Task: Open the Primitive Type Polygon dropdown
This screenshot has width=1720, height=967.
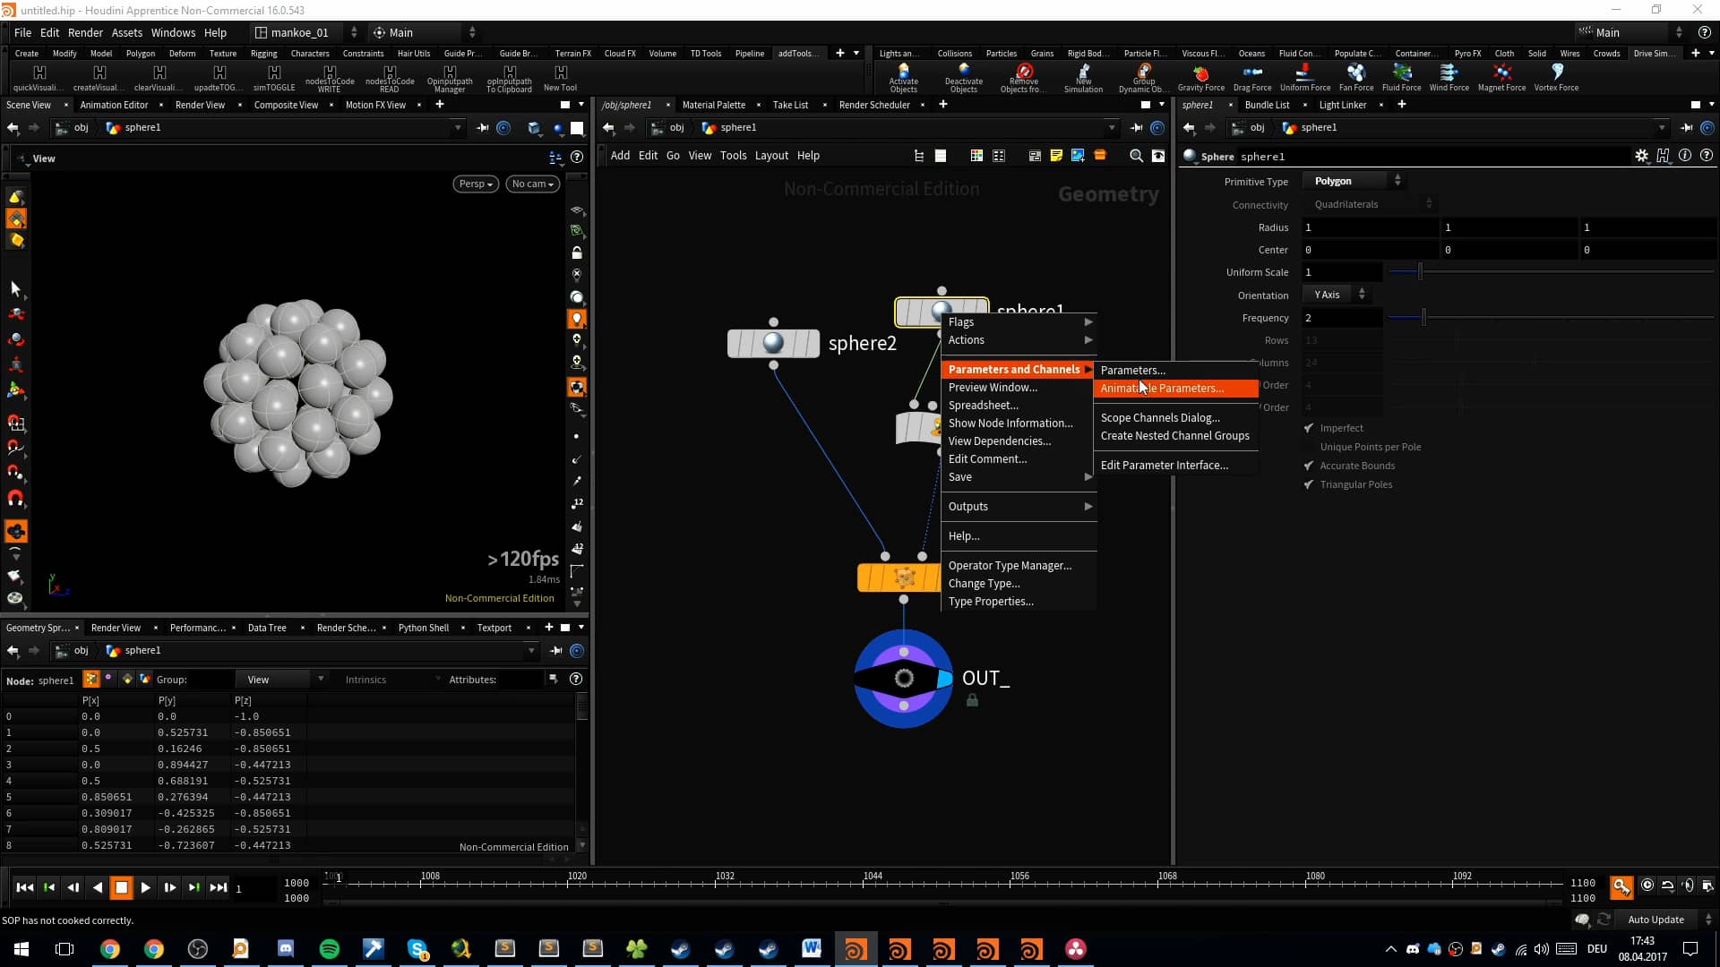Action: pyautogui.click(x=1354, y=181)
